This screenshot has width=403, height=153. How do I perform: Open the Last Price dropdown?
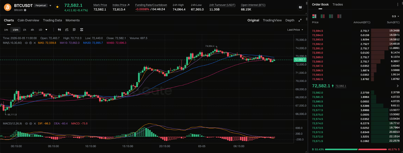click(x=295, y=30)
